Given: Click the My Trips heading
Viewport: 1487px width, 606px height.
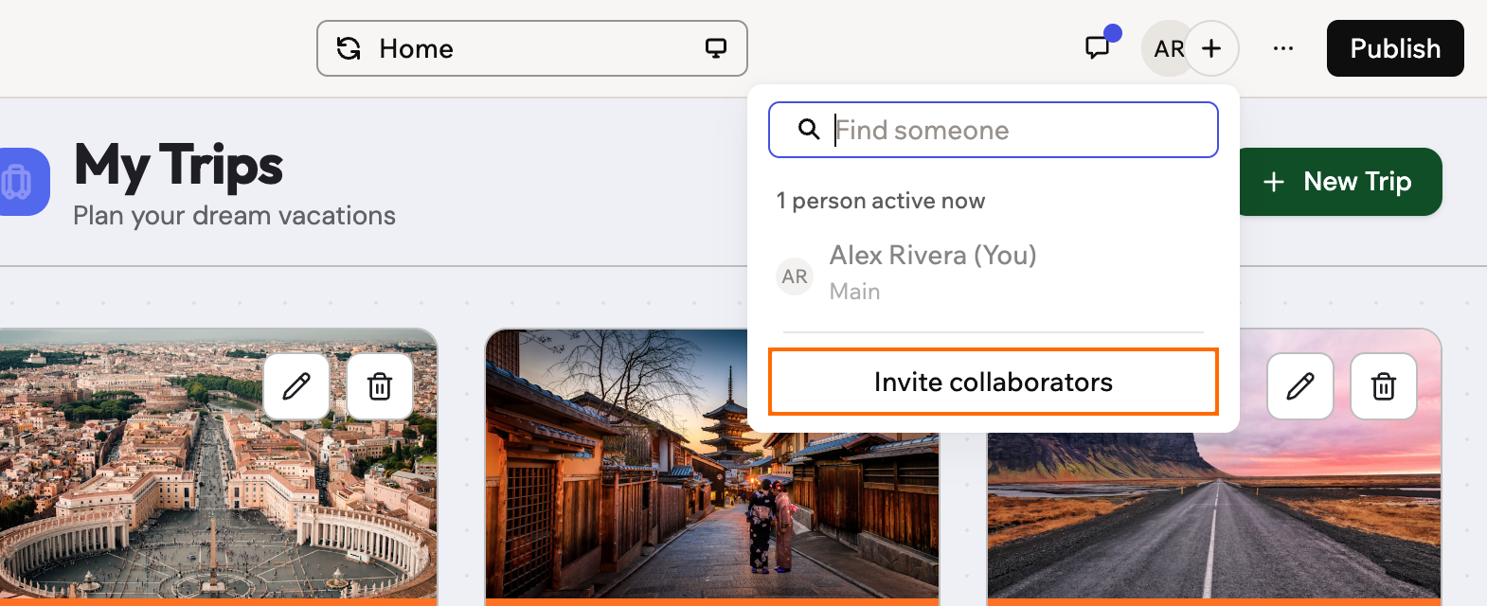Looking at the screenshot, I should pyautogui.click(x=178, y=166).
